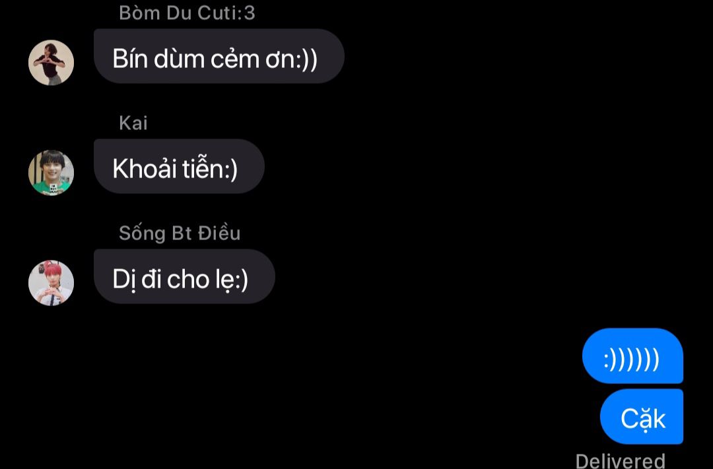Tap the sender name 'Kai'
Screen dimensions: 713x469
(133, 123)
